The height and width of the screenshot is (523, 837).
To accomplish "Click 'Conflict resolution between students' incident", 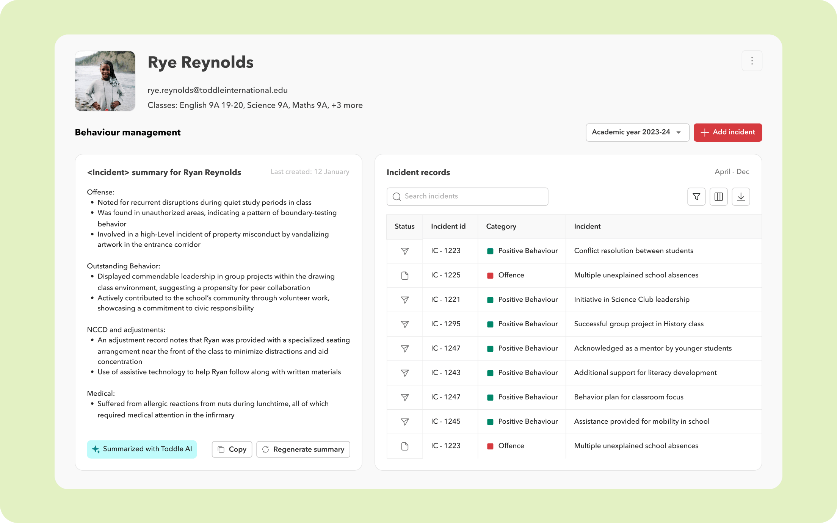I will pyautogui.click(x=633, y=251).
